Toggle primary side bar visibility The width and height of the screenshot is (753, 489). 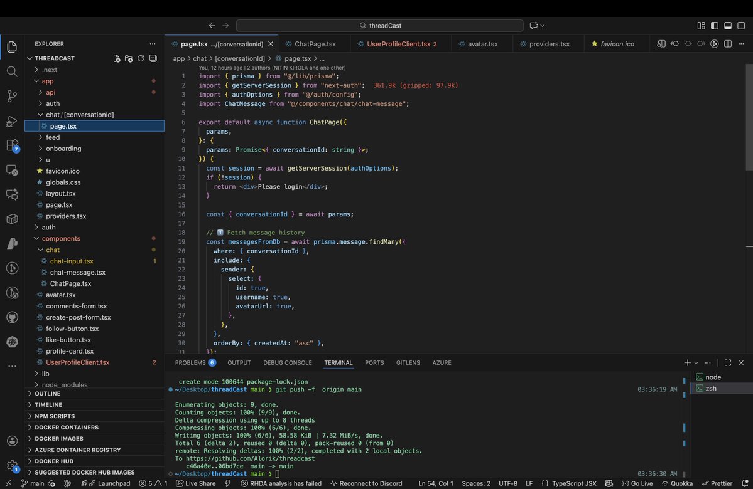click(x=715, y=26)
